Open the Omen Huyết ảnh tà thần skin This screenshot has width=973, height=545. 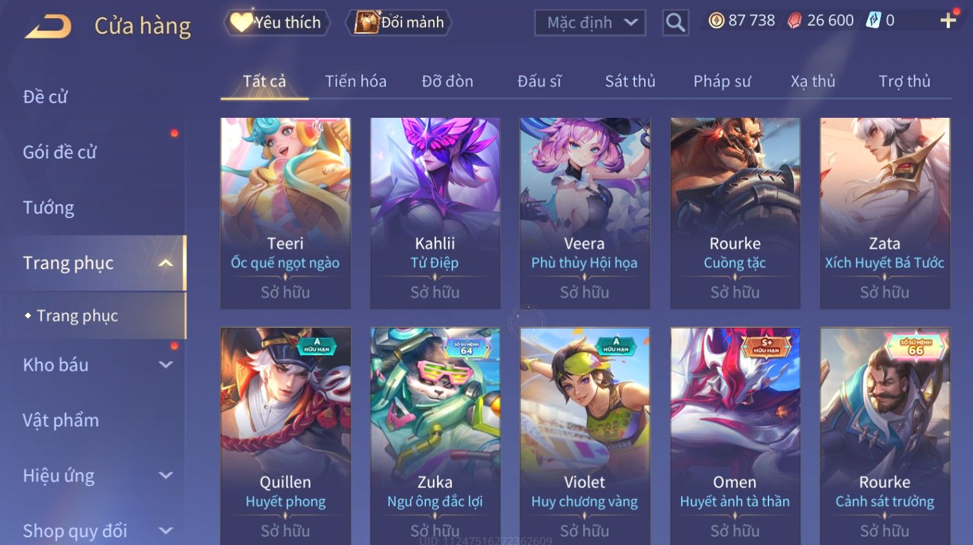coord(735,436)
